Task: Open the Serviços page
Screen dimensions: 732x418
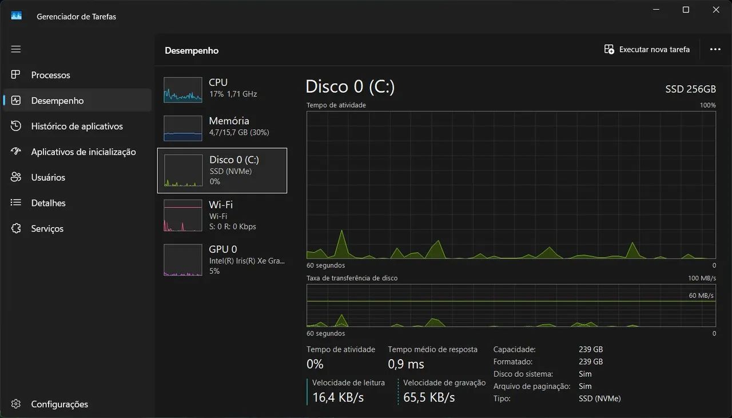Action: pyautogui.click(x=77, y=228)
